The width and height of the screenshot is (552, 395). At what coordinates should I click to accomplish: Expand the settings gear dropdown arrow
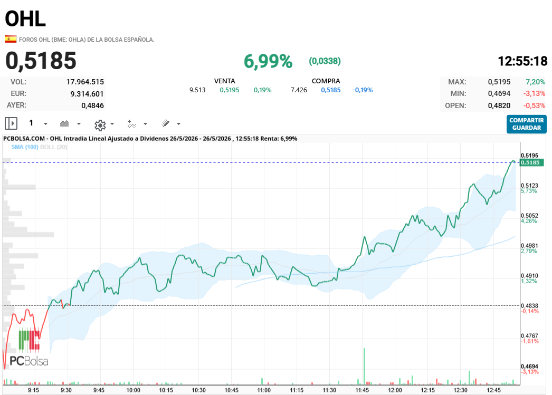[112, 124]
